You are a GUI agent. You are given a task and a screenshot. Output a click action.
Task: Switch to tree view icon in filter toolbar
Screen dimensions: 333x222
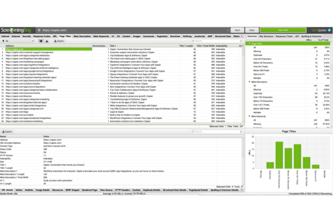pyautogui.click(x=47, y=41)
